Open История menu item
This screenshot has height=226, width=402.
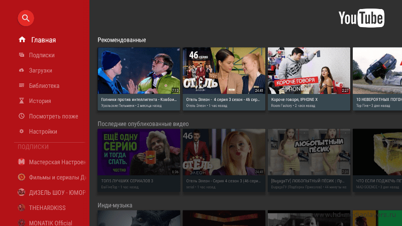40,101
